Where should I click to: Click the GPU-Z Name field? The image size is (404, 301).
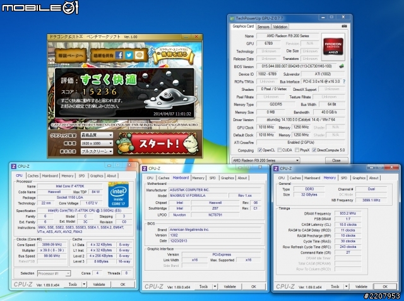tap(288, 36)
